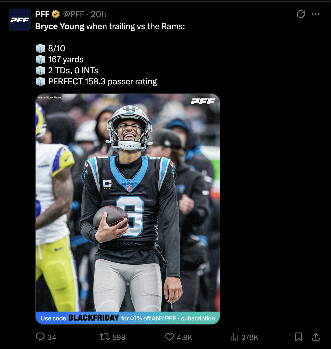Click the BLACKFRIDAY promo banner in image
This screenshot has width=331, height=349.
click(x=128, y=318)
